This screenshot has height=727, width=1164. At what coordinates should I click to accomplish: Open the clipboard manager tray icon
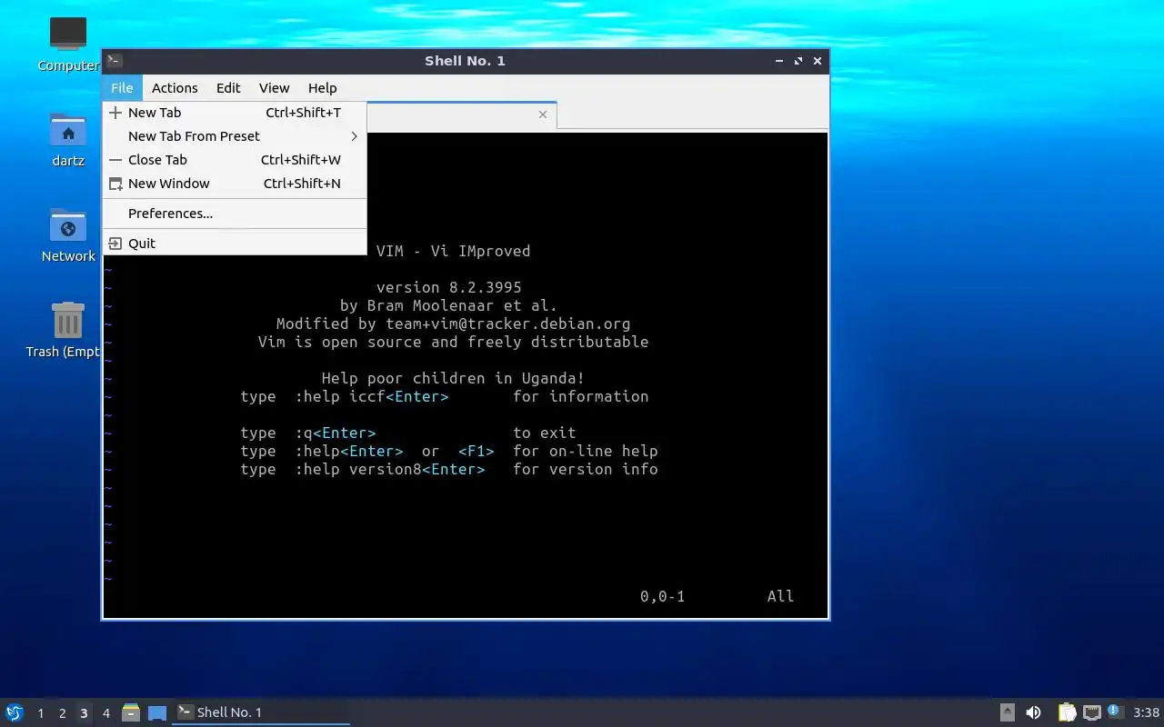(1067, 712)
